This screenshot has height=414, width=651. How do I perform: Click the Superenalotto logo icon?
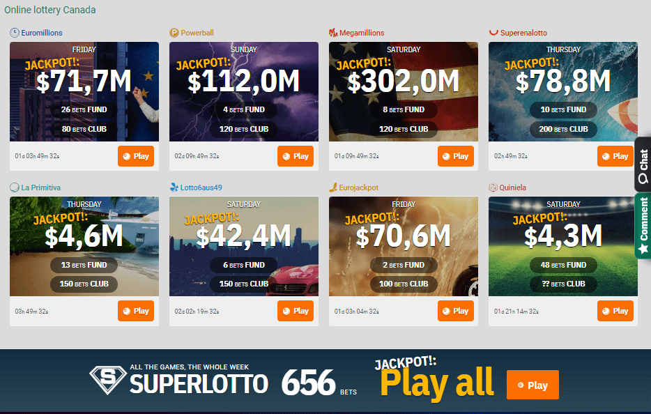coord(493,32)
